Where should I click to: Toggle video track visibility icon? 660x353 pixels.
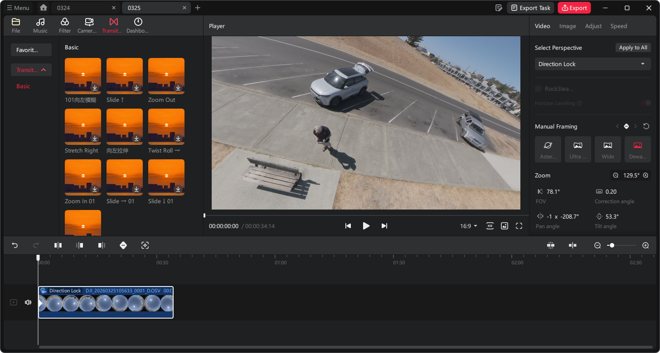tap(14, 302)
